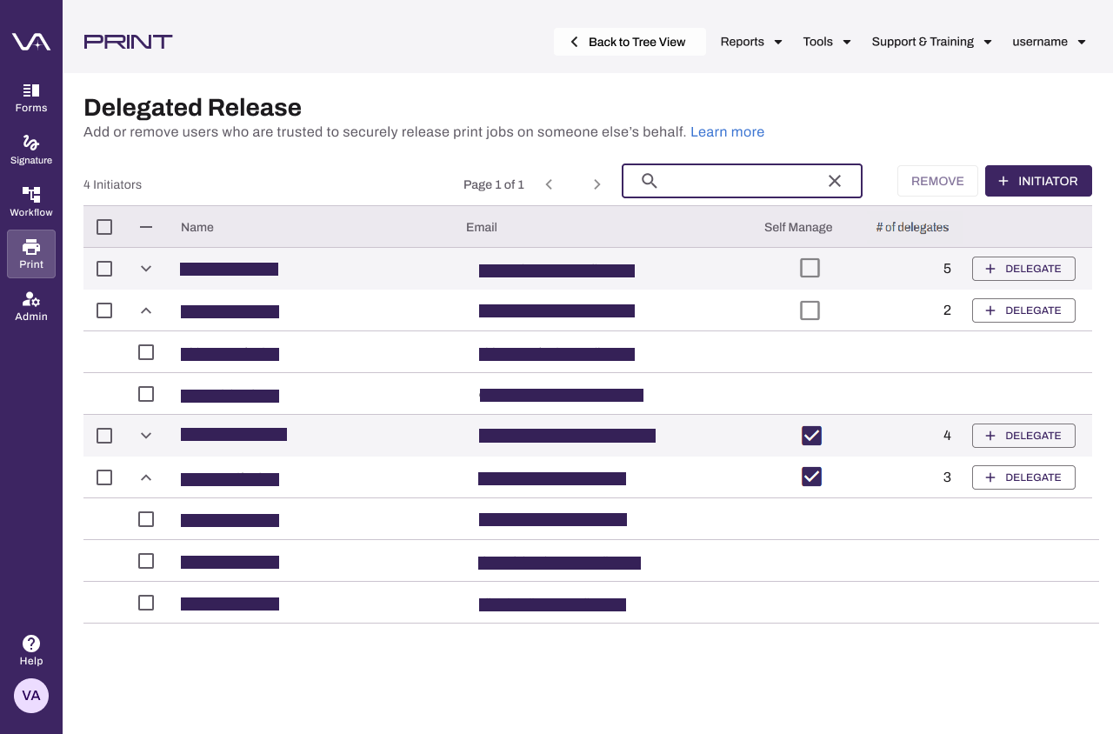Expand the initiator row with 5 delegates
This screenshot has width=1113, height=734.
[146, 269]
